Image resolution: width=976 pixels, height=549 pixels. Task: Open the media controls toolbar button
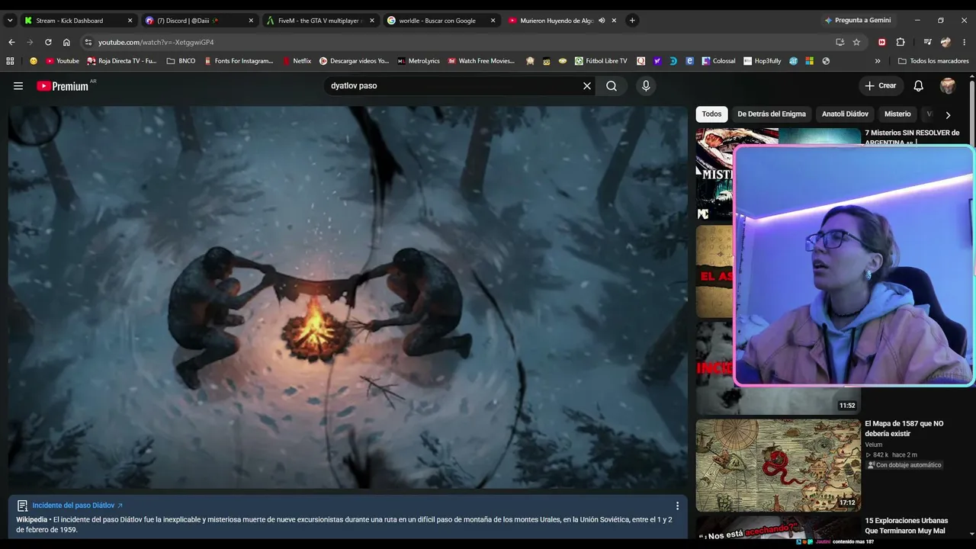coord(927,43)
